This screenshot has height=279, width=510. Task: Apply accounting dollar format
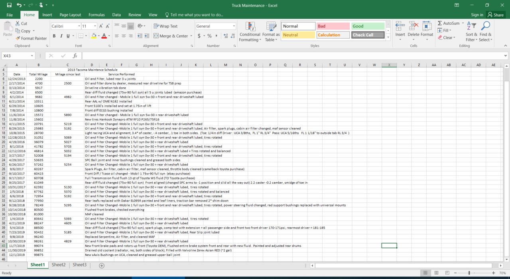point(199,36)
